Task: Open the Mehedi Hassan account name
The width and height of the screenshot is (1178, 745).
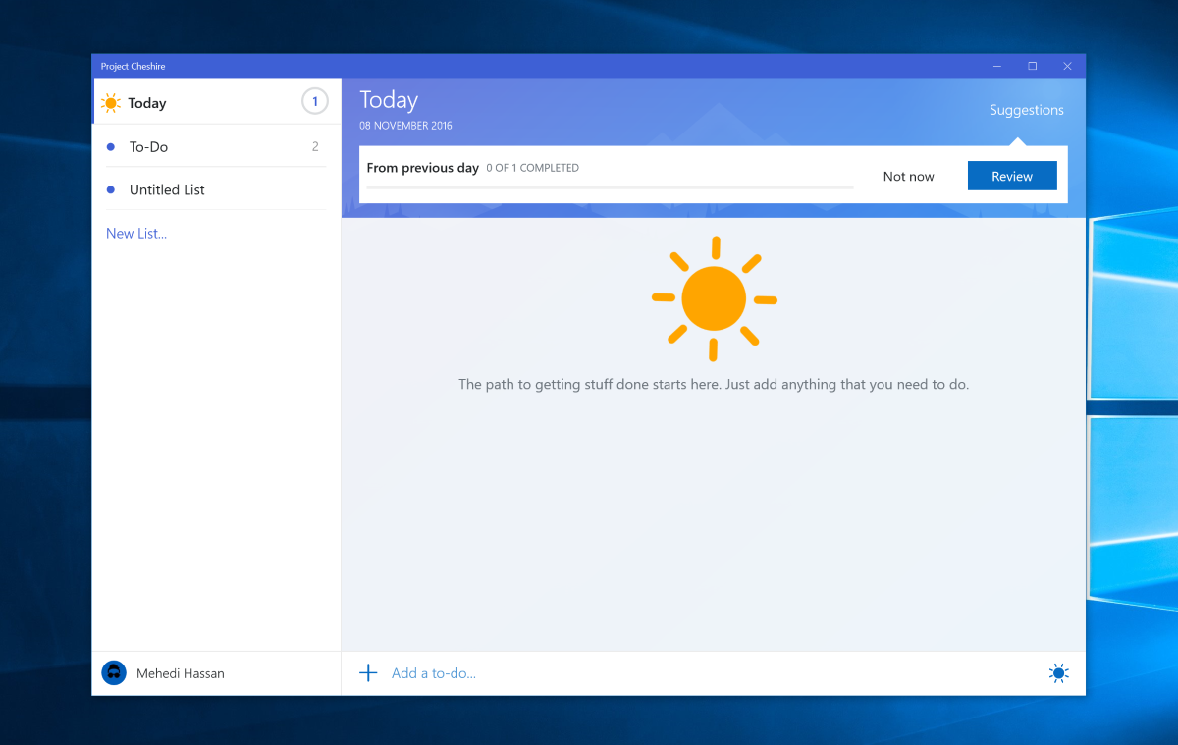Action: pos(181,673)
